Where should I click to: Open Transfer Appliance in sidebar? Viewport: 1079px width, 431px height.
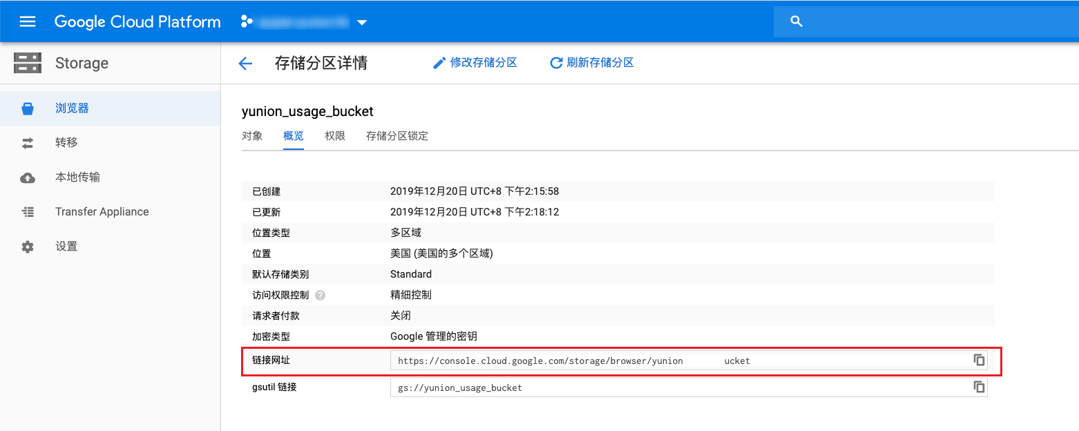[x=102, y=212]
